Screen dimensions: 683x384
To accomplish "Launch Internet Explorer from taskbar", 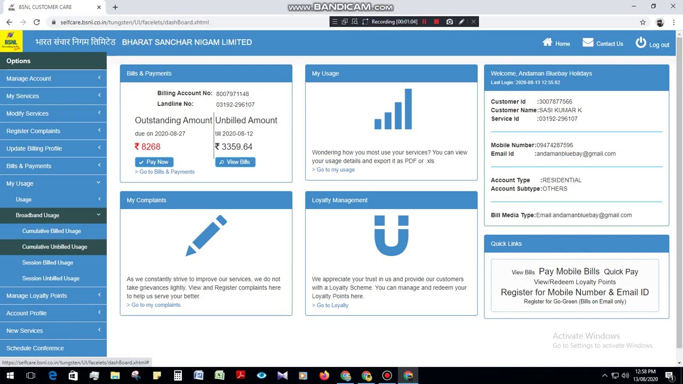I will 52,375.
